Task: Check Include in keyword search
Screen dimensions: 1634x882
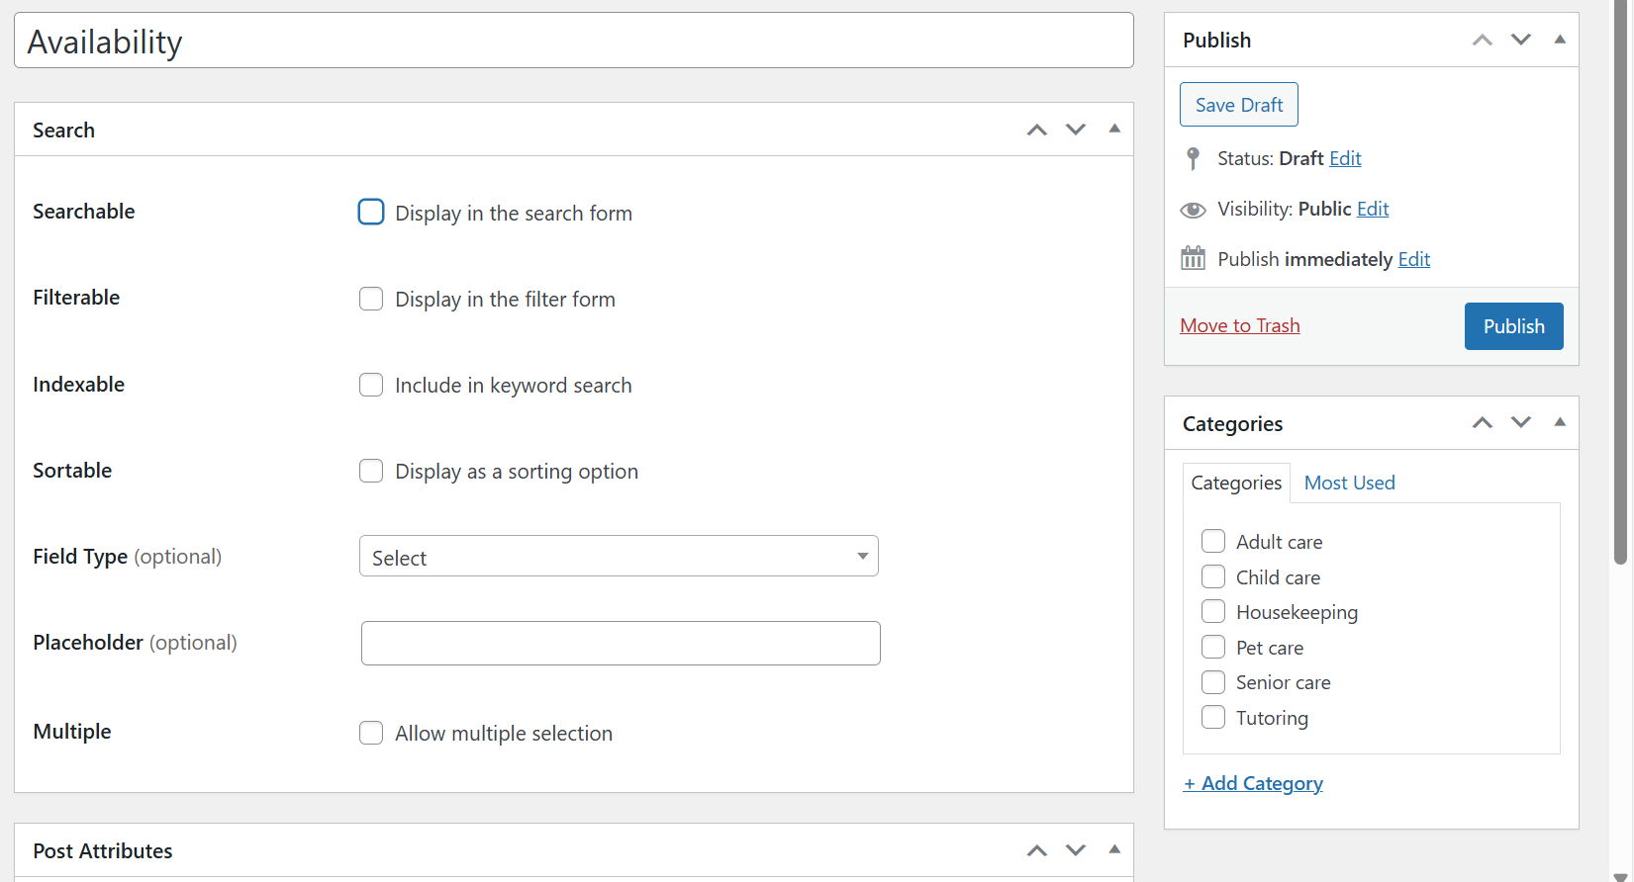Action: 371,385
